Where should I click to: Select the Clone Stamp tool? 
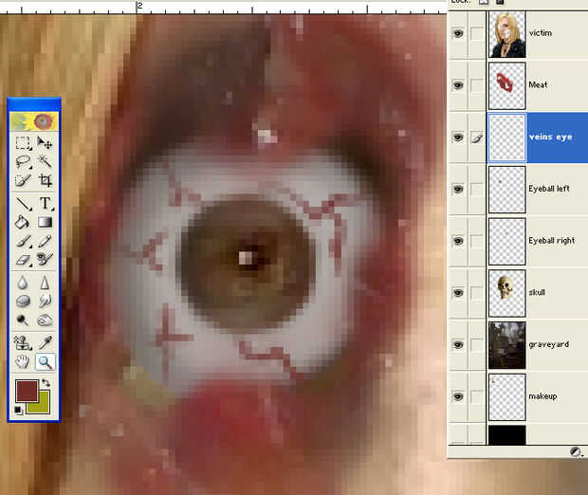[23, 342]
